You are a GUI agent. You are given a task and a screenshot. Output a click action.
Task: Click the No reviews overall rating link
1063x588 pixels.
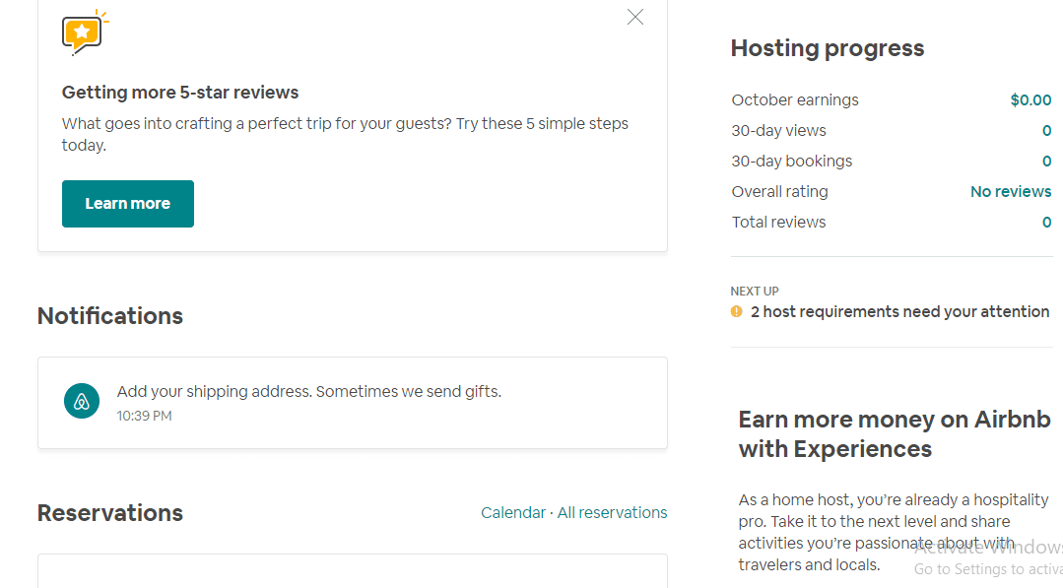(x=1011, y=192)
